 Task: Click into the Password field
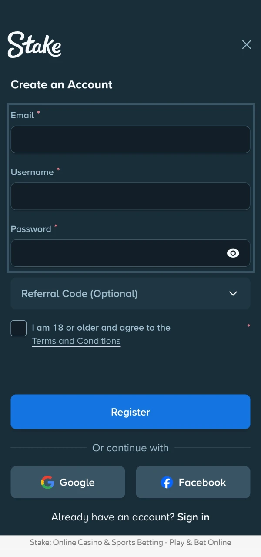(x=130, y=253)
